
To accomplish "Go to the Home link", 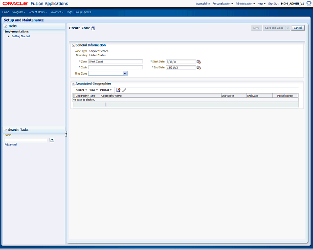I will tap(5, 12).
